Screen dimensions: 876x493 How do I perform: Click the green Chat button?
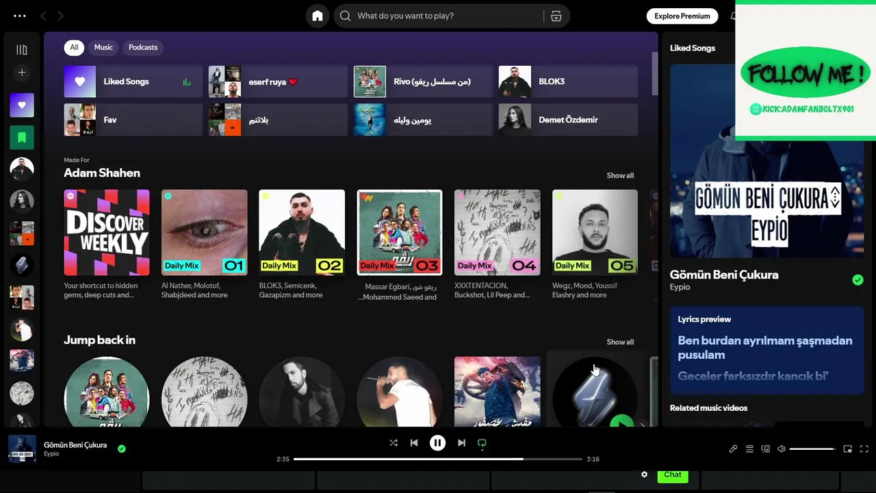pos(672,475)
